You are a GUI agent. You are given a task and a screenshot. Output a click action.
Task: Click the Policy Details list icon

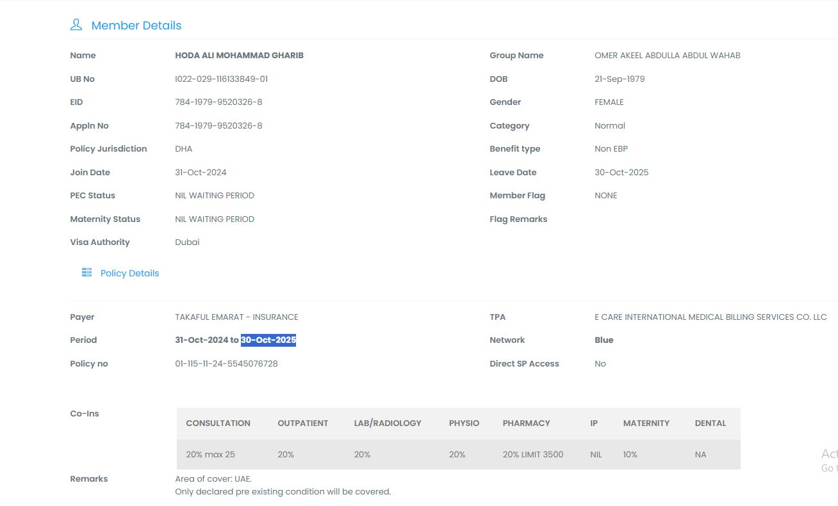point(86,273)
